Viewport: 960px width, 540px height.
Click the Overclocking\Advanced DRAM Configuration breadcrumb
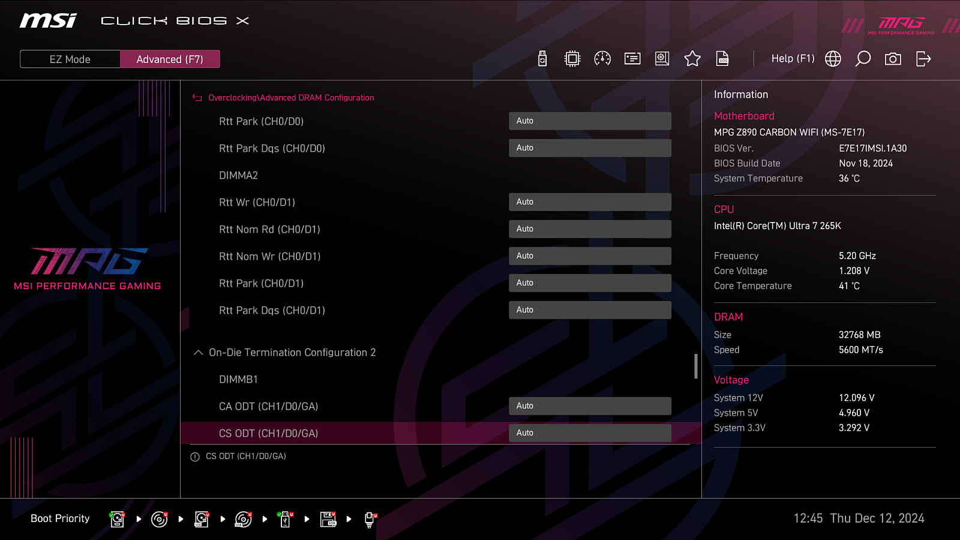click(x=291, y=98)
